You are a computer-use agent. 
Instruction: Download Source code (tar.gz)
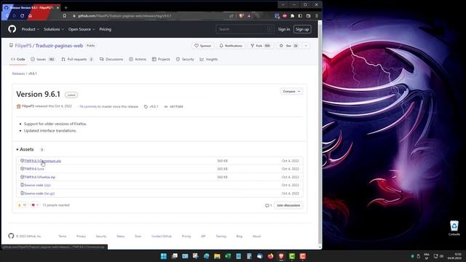pyautogui.click(x=39, y=194)
